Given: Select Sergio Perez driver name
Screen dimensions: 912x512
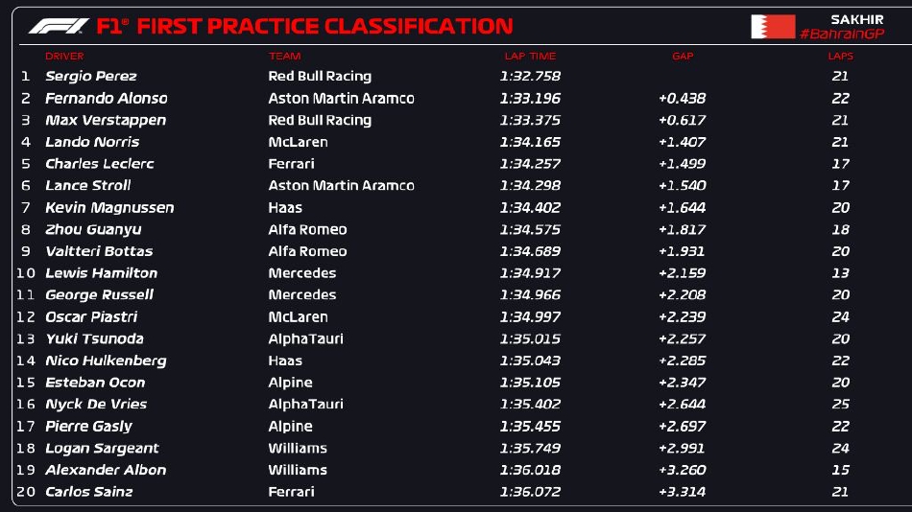Looking at the screenshot, I should coord(91,76).
